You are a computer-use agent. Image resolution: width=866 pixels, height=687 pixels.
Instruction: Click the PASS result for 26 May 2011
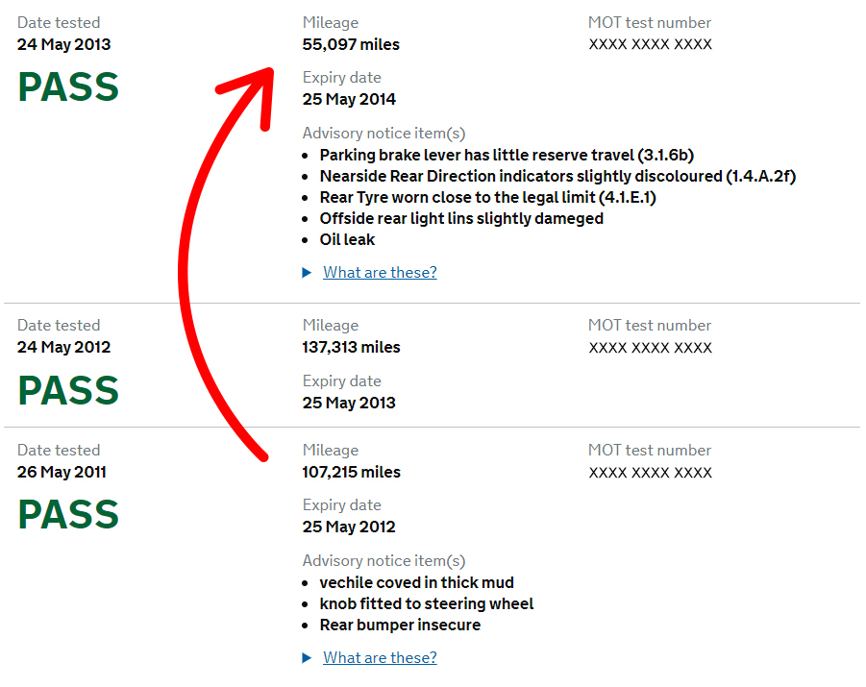tap(68, 515)
